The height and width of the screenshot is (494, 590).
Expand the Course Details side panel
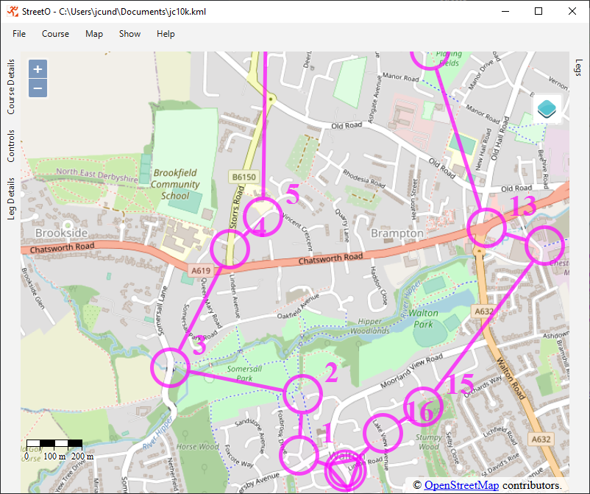(x=10, y=87)
